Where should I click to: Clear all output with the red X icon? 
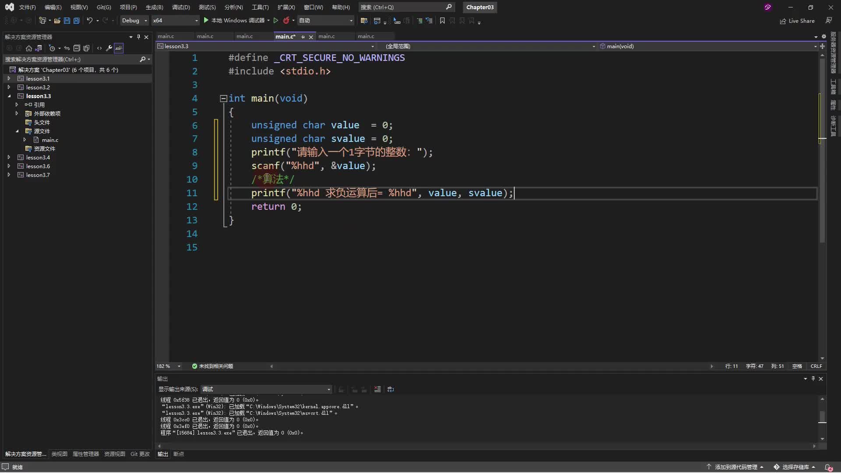pos(378,389)
